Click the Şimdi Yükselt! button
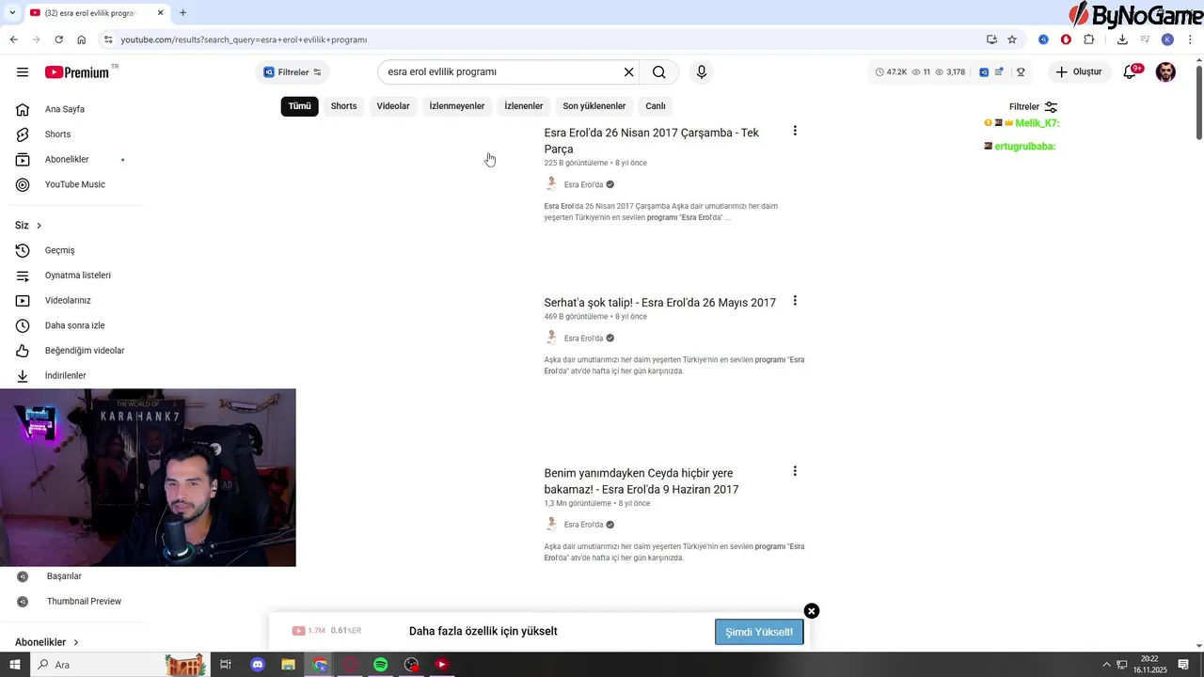The height and width of the screenshot is (677, 1204). (759, 632)
